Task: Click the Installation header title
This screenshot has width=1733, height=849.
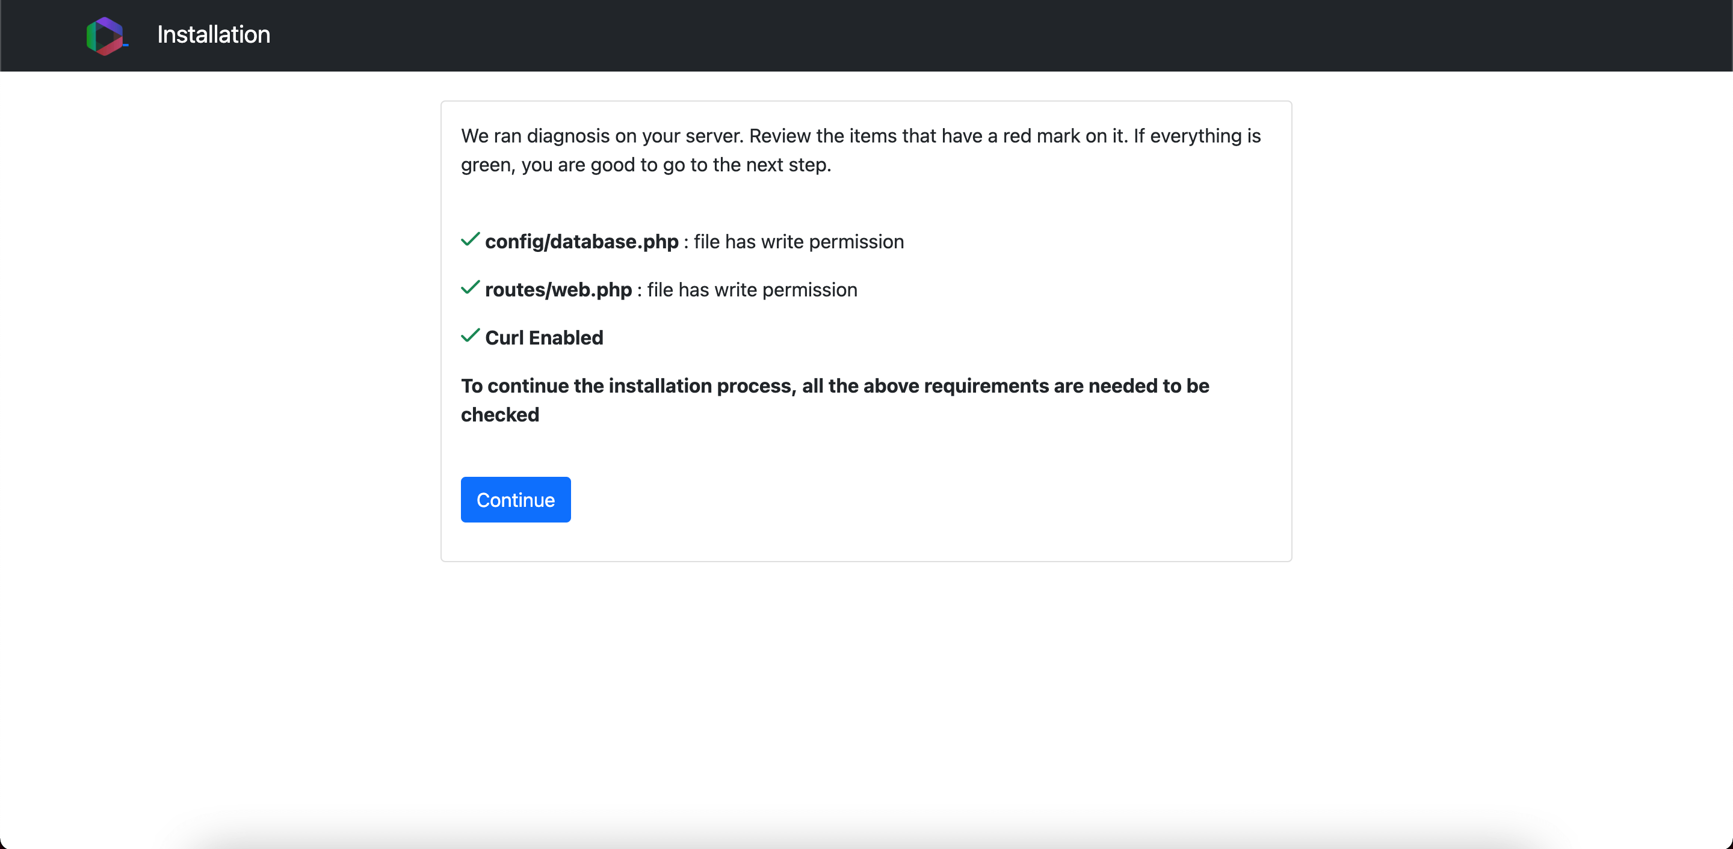Action: tap(213, 35)
